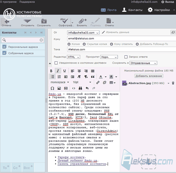Toggle Underline formatting
The height and width of the screenshot is (173, 176).
point(65,71)
